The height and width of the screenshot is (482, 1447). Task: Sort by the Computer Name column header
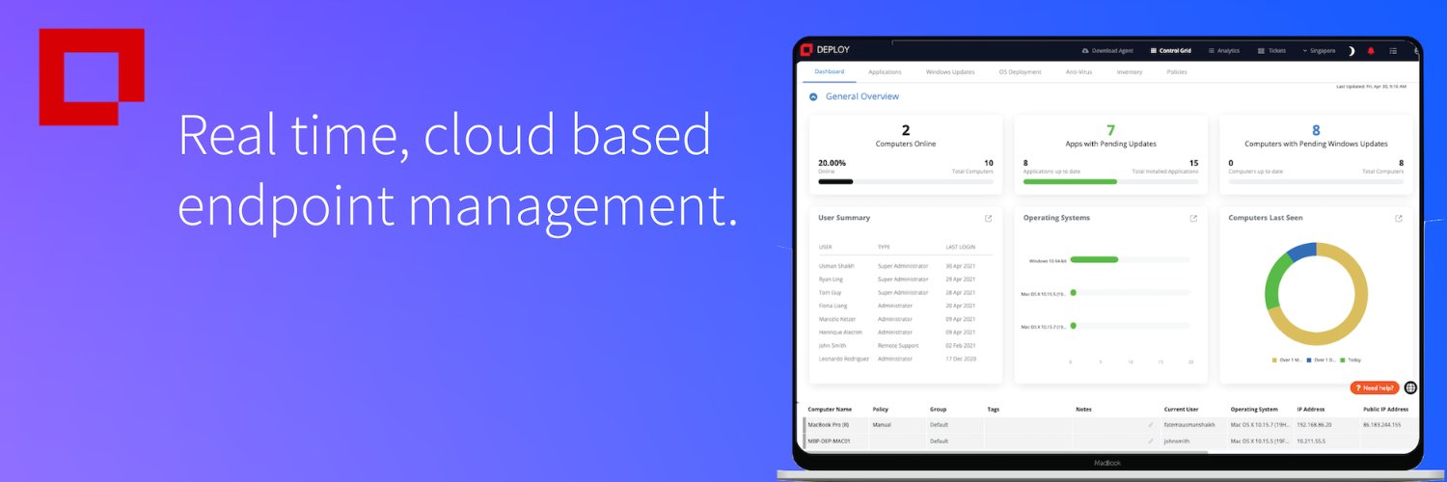(830, 410)
